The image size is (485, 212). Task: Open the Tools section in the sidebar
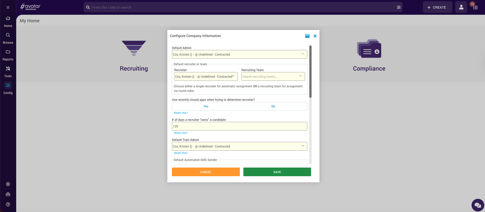point(8,71)
